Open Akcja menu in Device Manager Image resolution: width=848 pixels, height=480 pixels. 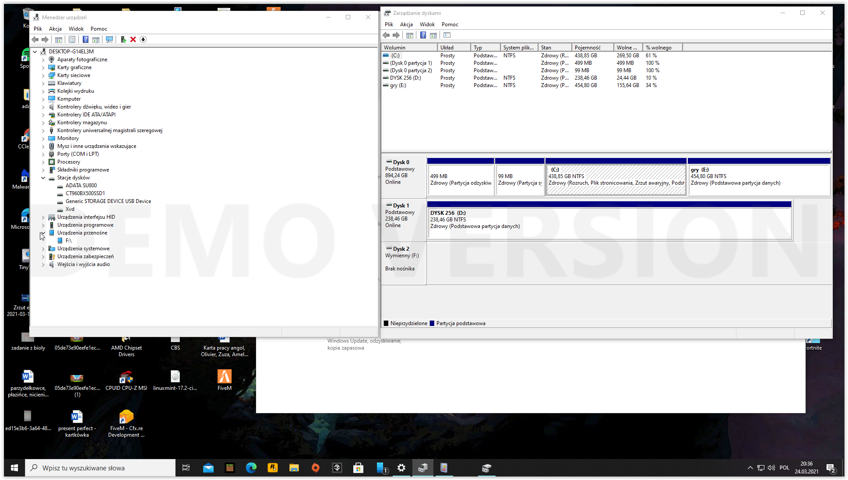[x=55, y=29]
